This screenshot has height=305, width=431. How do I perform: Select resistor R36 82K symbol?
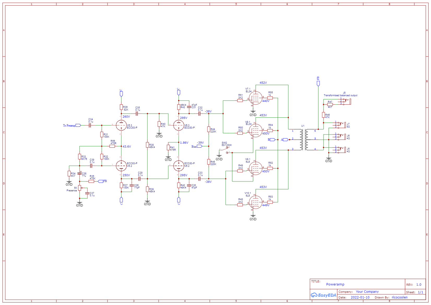(121, 107)
